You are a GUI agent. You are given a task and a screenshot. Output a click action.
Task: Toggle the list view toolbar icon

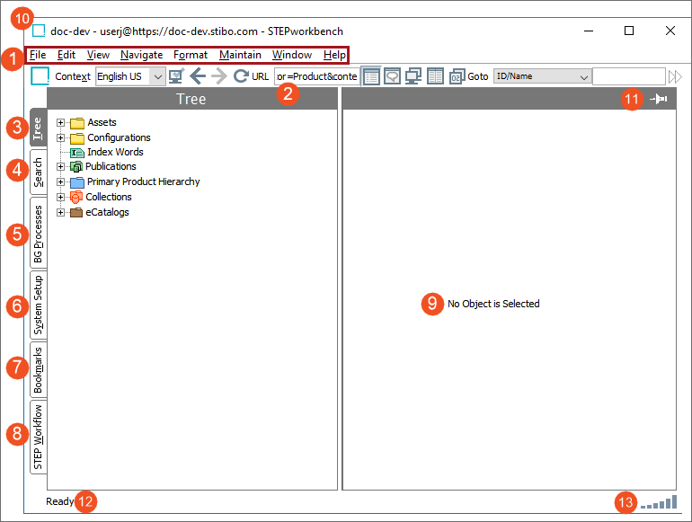point(371,76)
